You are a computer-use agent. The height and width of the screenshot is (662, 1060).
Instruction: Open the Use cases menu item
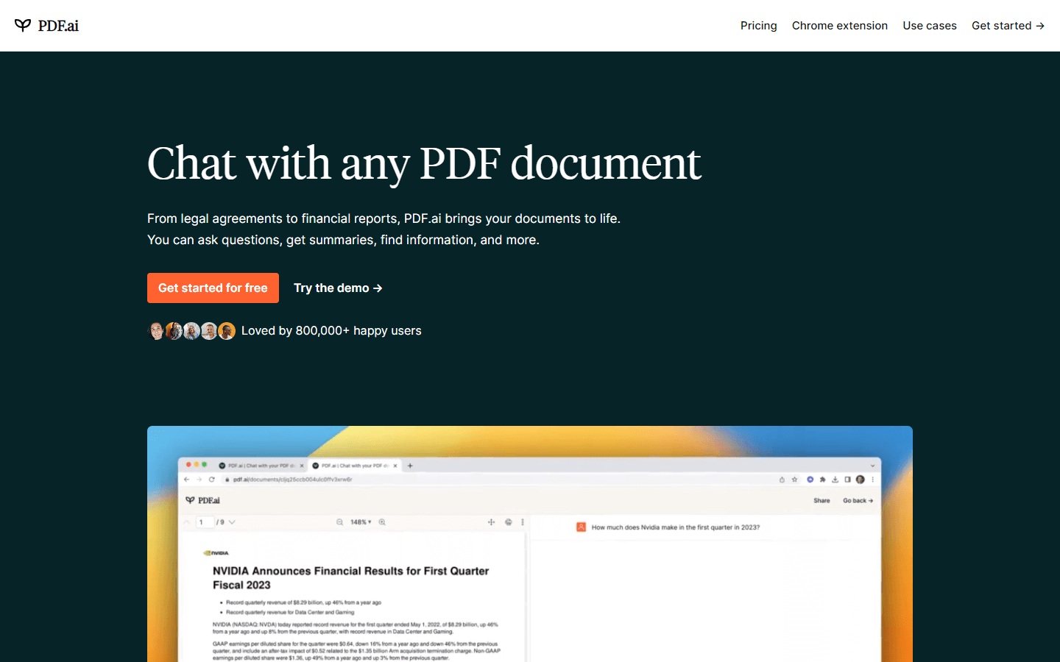(x=930, y=26)
